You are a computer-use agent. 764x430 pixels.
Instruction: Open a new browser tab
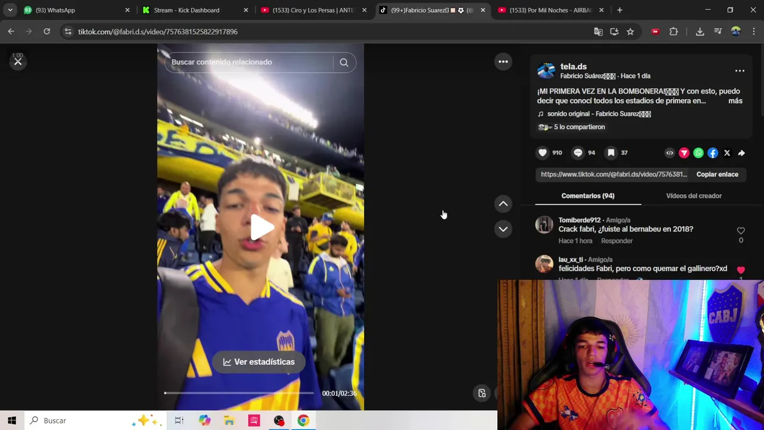point(620,10)
